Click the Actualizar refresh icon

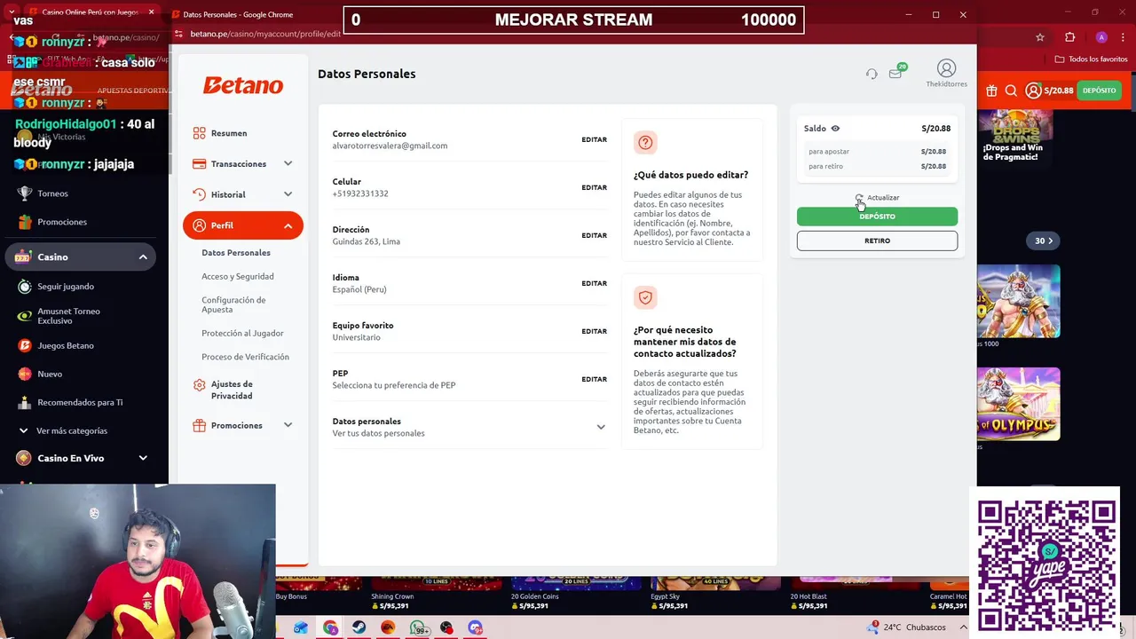[859, 198]
